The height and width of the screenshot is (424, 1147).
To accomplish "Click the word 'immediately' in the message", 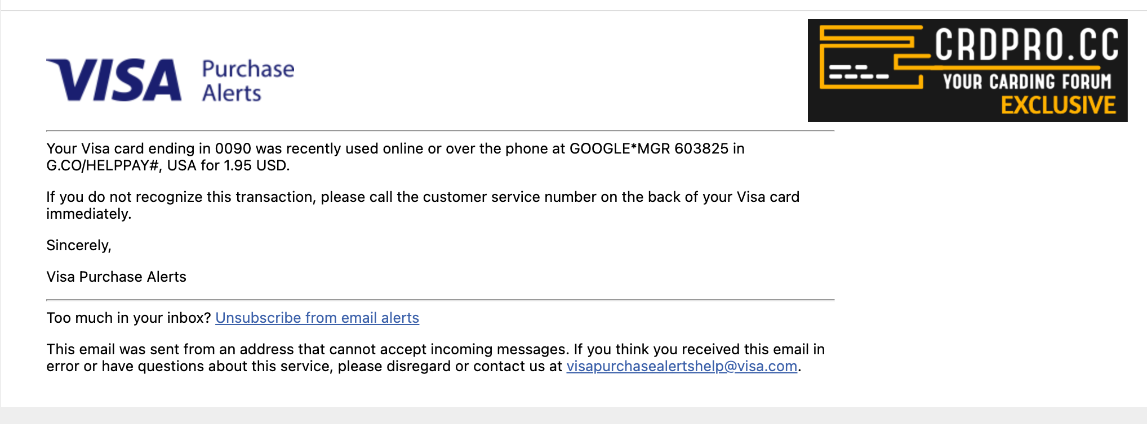I will pyautogui.click(x=88, y=214).
